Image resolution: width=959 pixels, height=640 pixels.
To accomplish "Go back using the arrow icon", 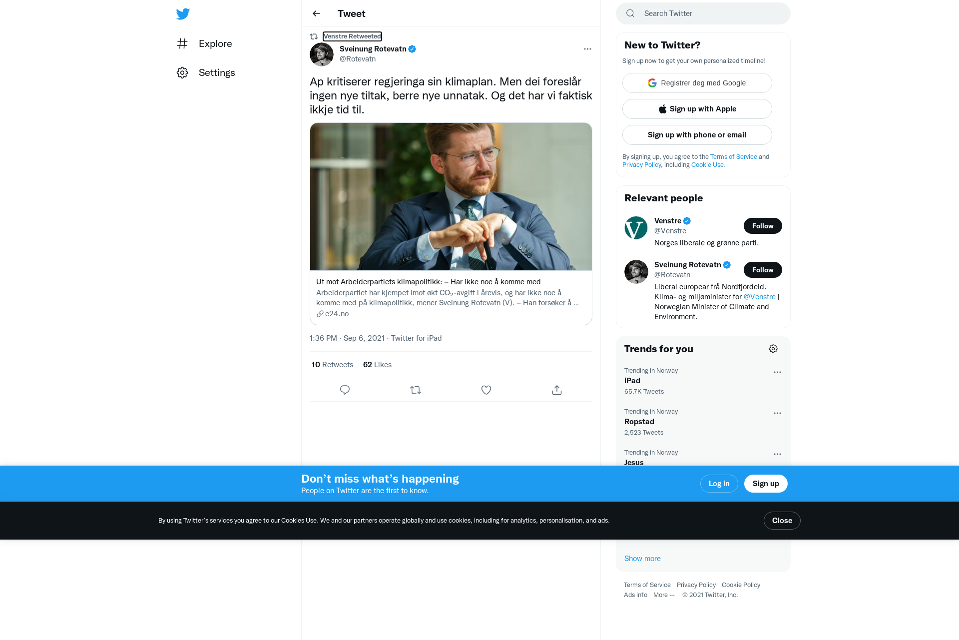I will [x=316, y=13].
